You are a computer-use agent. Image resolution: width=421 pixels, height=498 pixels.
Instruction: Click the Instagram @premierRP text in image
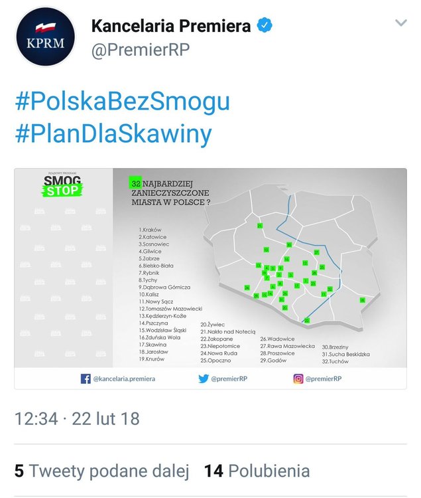[324, 378]
